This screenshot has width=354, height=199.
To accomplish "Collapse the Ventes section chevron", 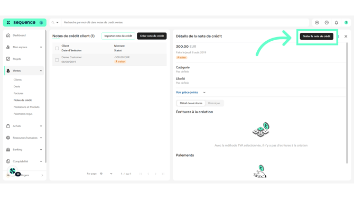I will pyautogui.click(x=41, y=71).
